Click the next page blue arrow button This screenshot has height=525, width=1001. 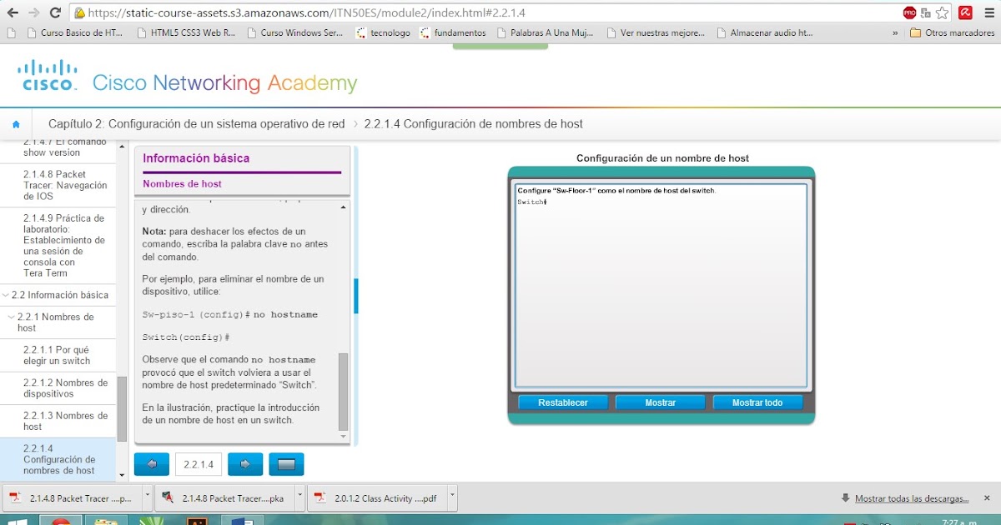(244, 463)
